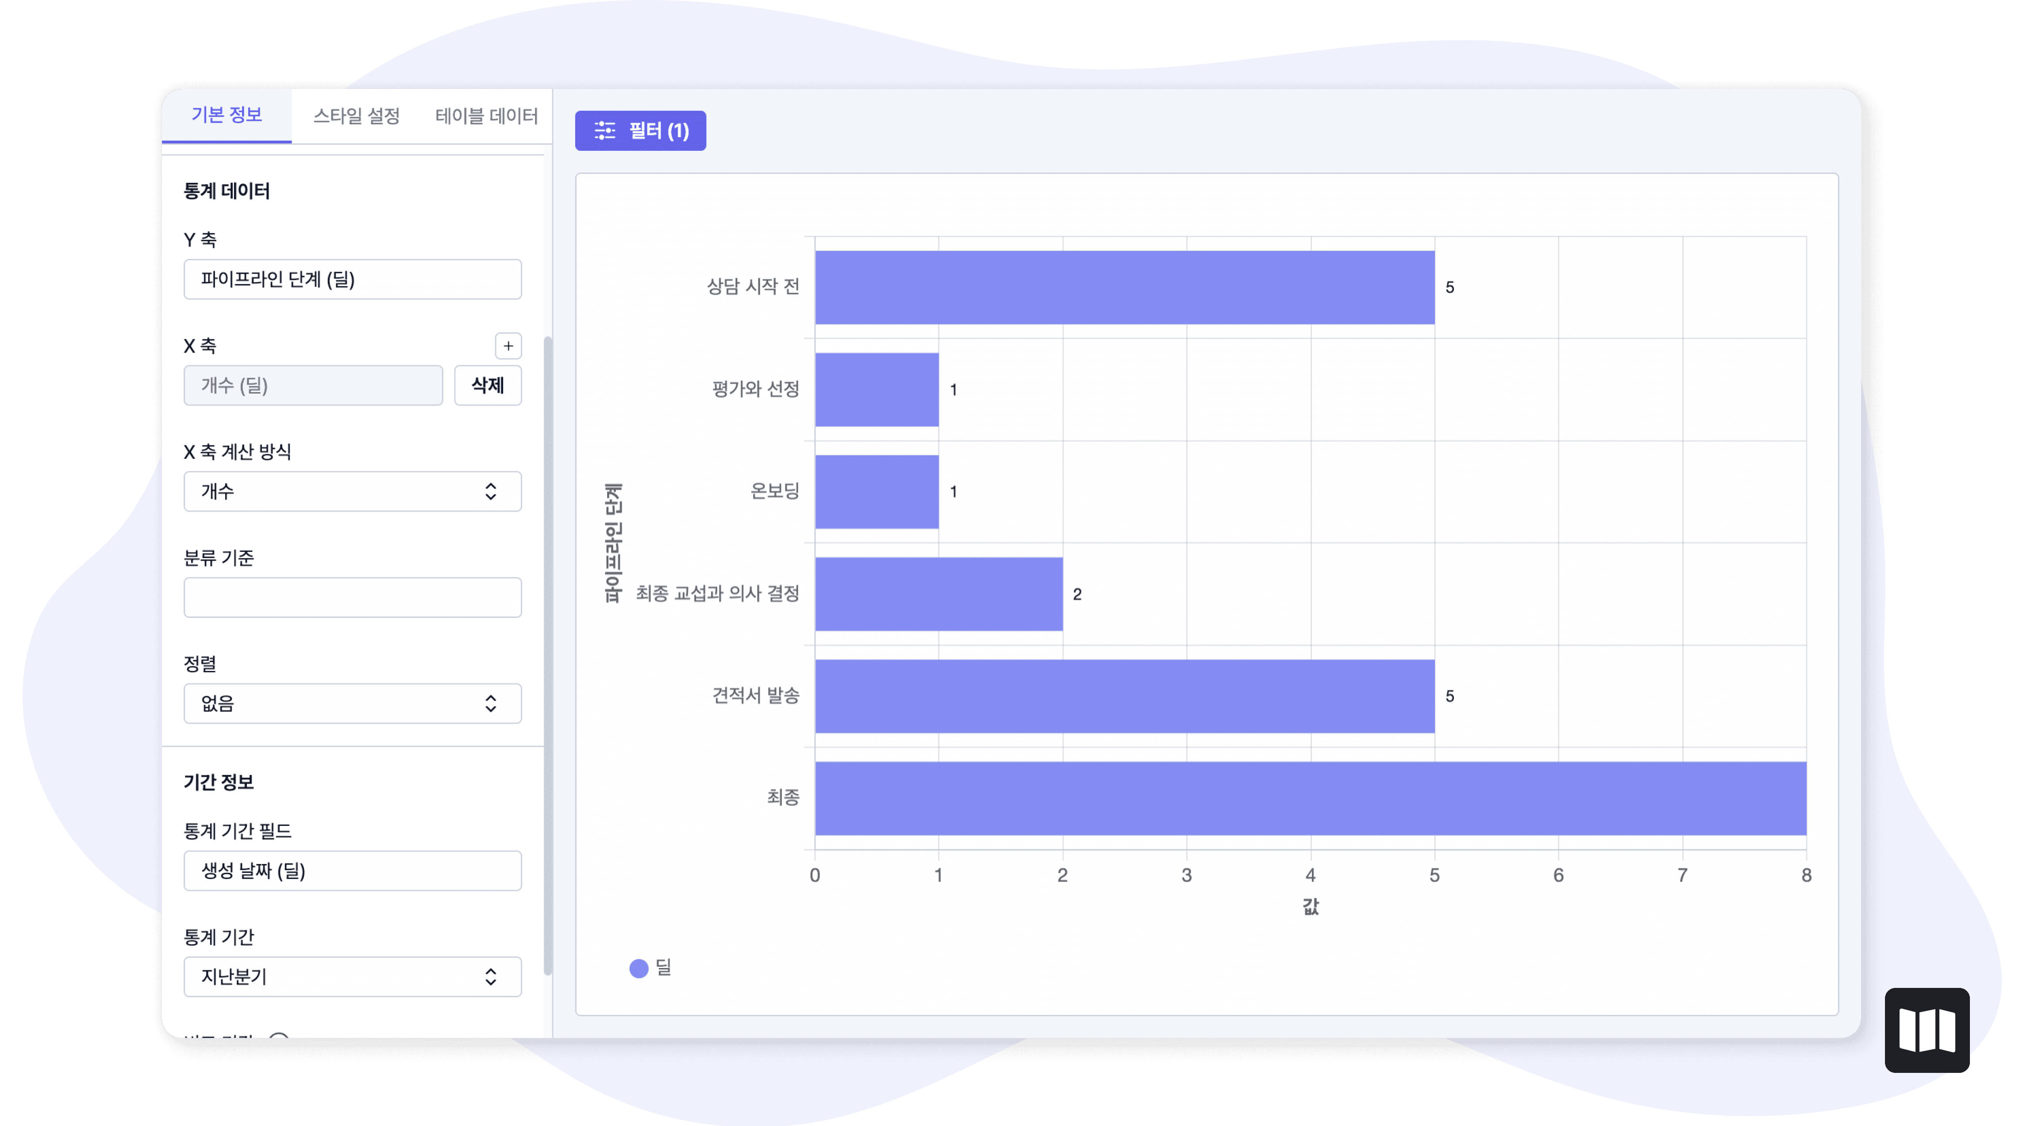The width and height of the screenshot is (2023, 1126).
Task: Click the 최종 교섭과 의사 결정 bar
Action: [x=938, y=594]
